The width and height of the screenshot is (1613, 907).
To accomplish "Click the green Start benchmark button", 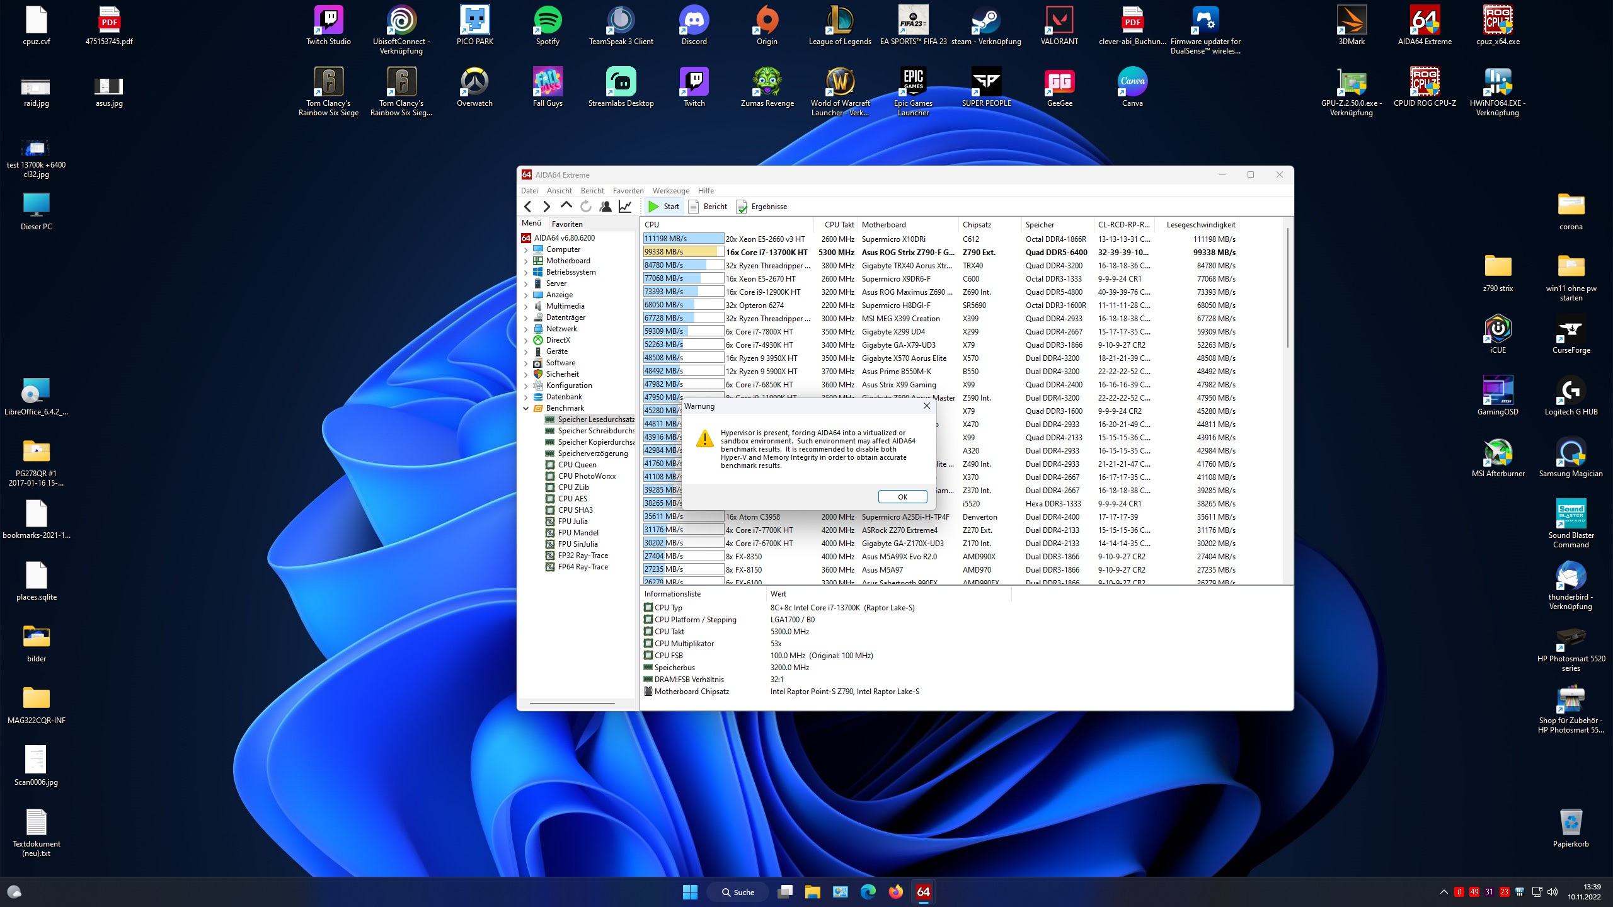I will coord(663,207).
